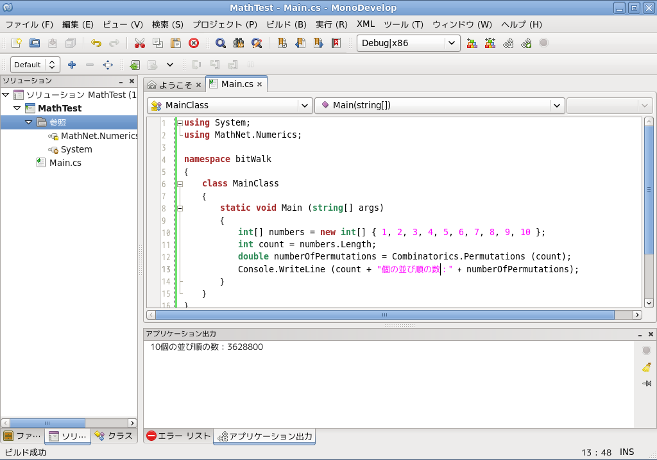This screenshot has height=460, width=657.
Task: Open the MainClass type dropdown
Action: [230, 106]
